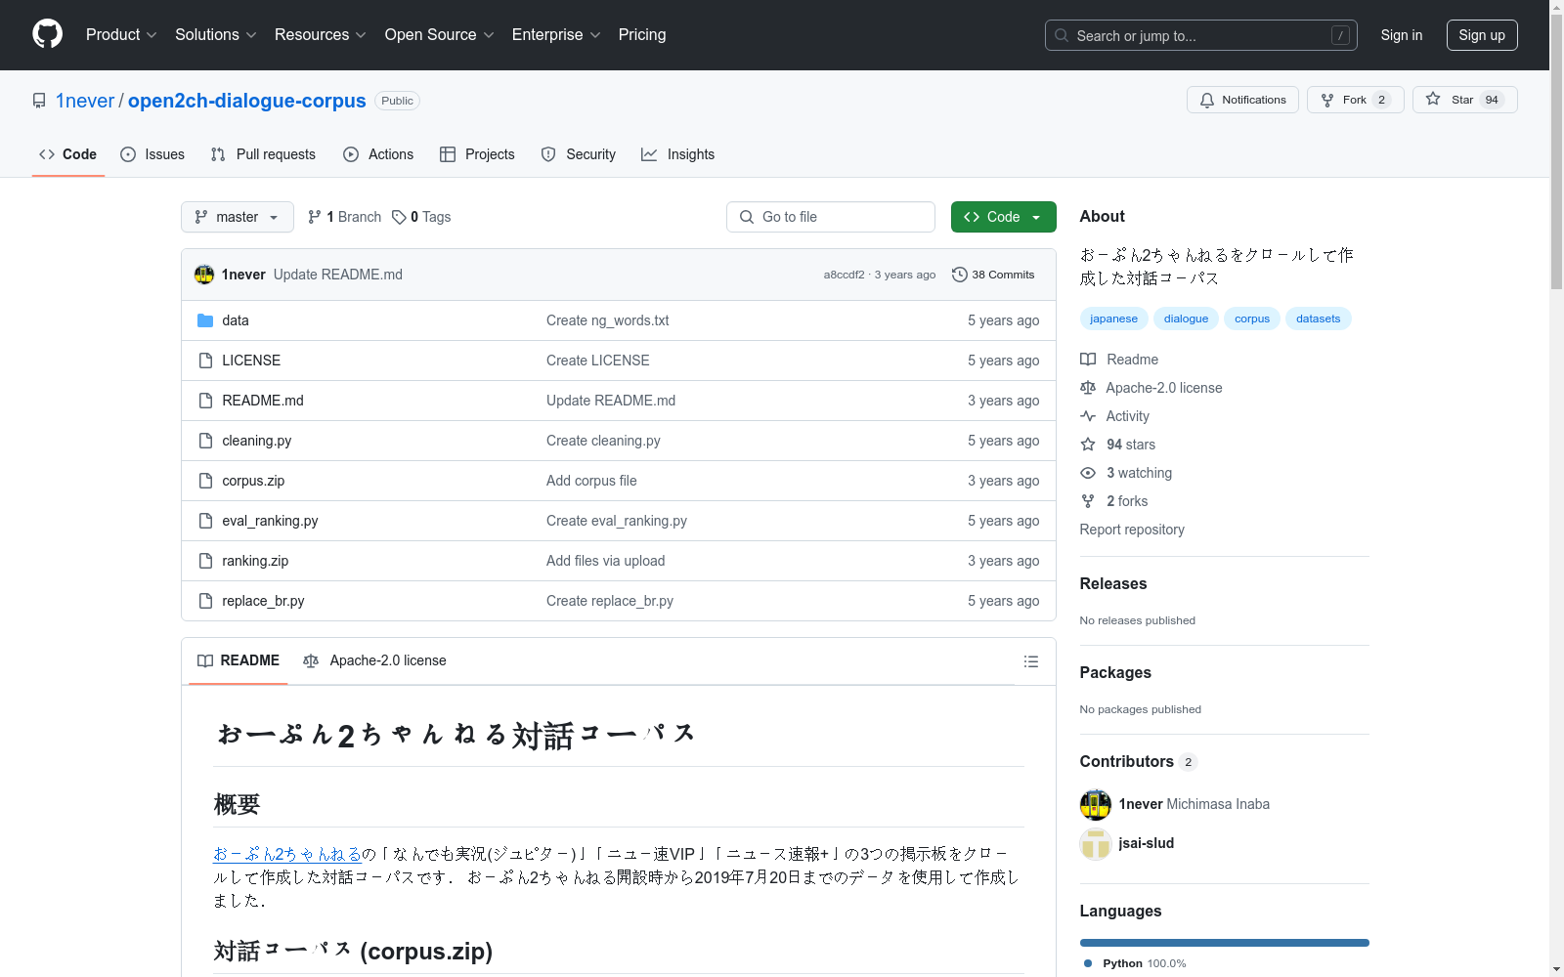Image resolution: width=1564 pixels, height=977 pixels.
Task: Fork the repository
Action: tap(1355, 100)
